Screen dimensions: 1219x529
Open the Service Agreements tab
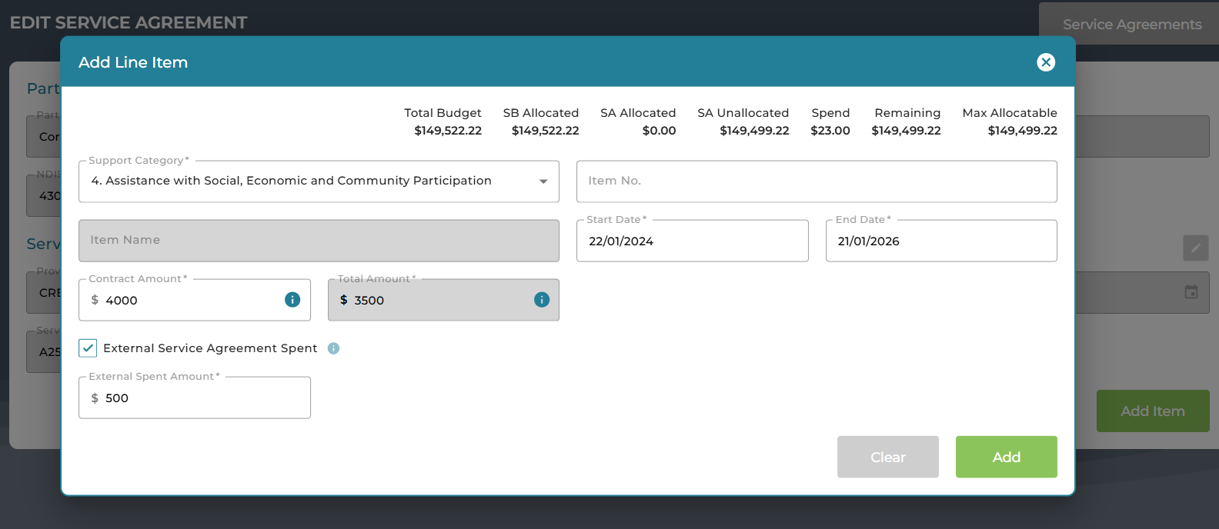1131,25
